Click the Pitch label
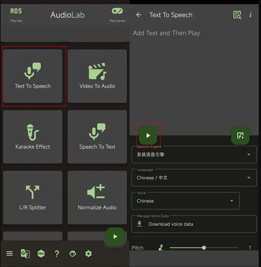261x267 pixels. click(x=138, y=248)
